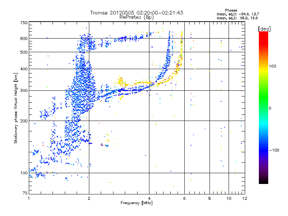The height and width of the screenshot is (216, 288).
Task: Click the x-axis label '12'
Action: 245,198
